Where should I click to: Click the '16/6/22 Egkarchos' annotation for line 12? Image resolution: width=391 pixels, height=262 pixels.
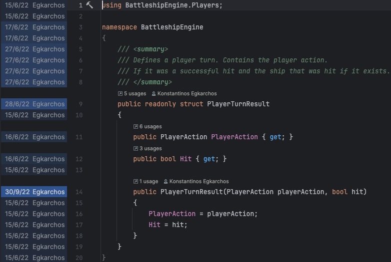34,159
